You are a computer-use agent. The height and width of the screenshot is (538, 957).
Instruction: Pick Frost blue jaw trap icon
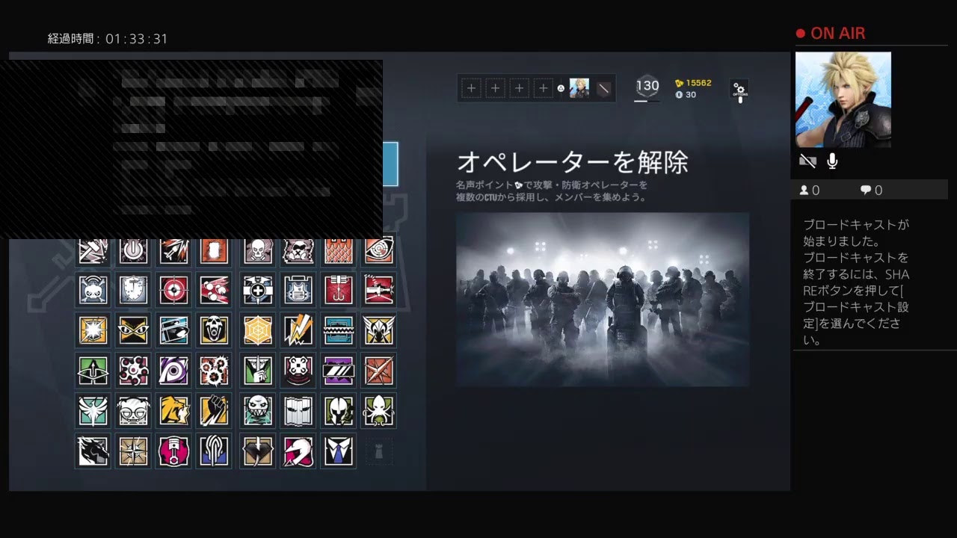pos(339,330)
